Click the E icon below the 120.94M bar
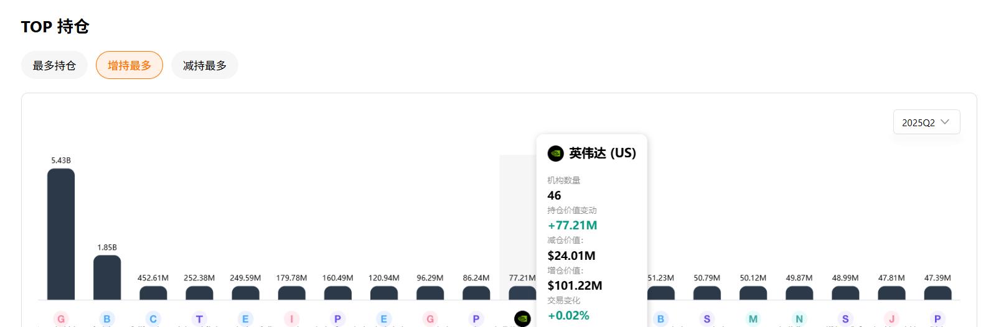 tap(383, 319)
